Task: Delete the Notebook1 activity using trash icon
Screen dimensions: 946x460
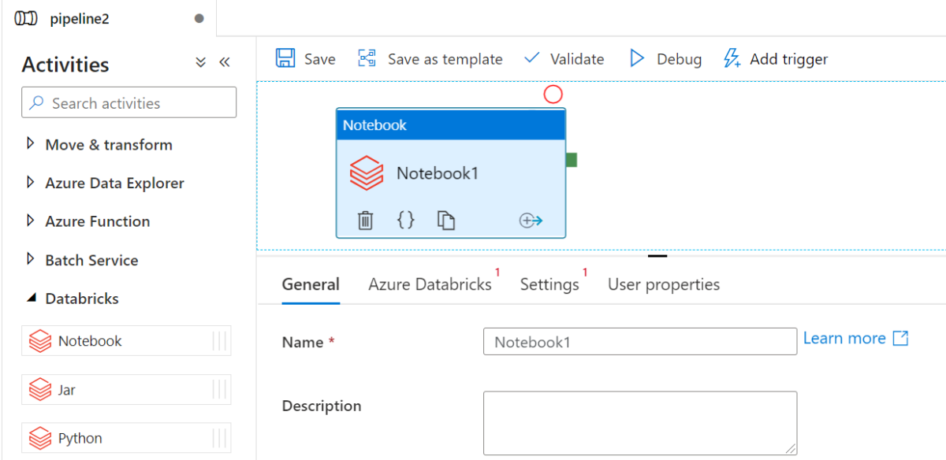Action: pos(364,221)
